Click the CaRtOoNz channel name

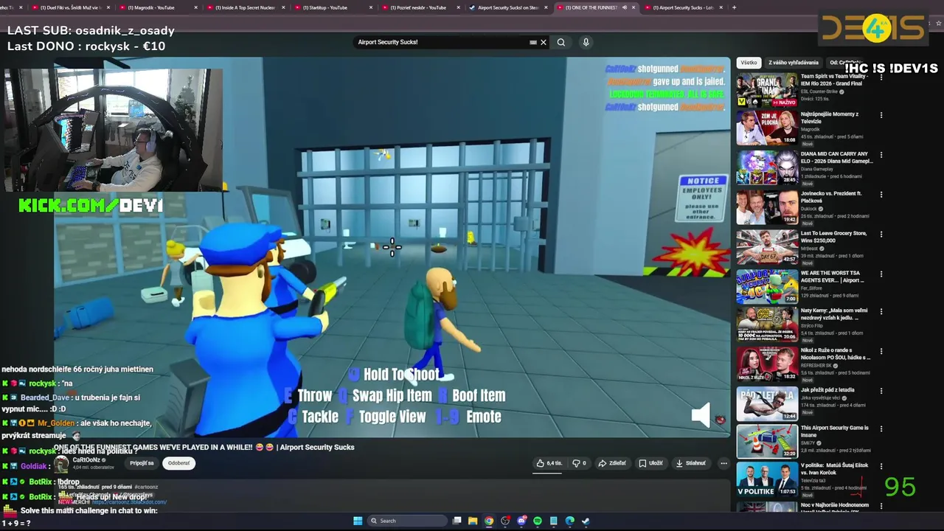(x=86, y=459)
